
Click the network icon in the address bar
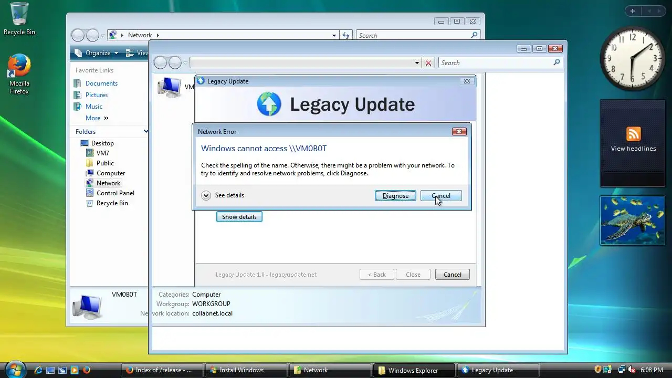tap(113, 35)
